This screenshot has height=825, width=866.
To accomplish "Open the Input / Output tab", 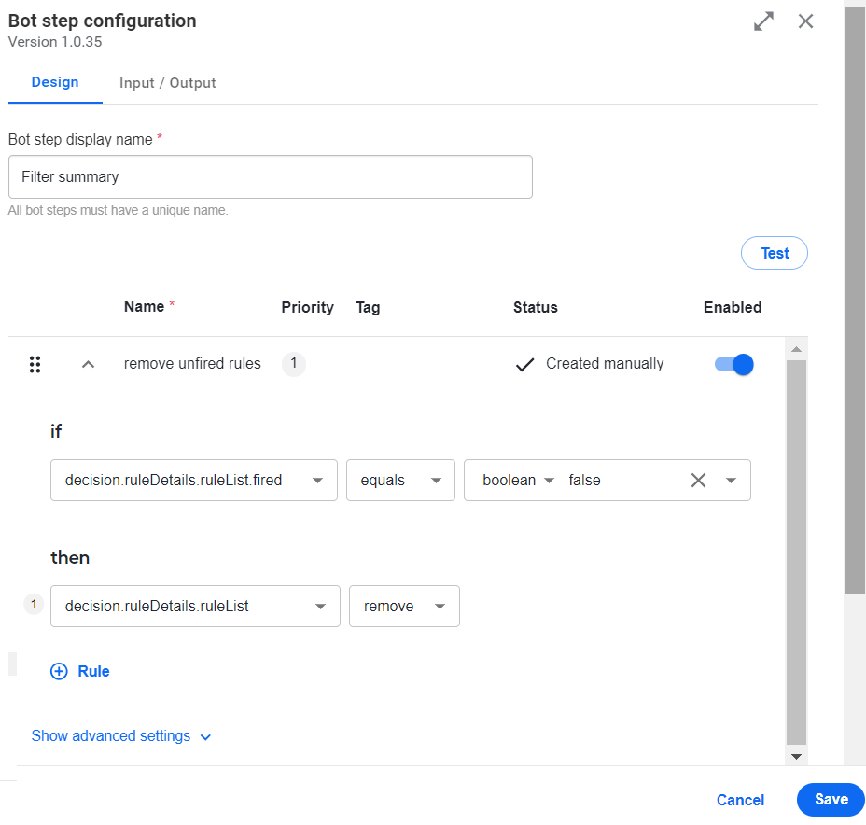I will click(167, 83).
